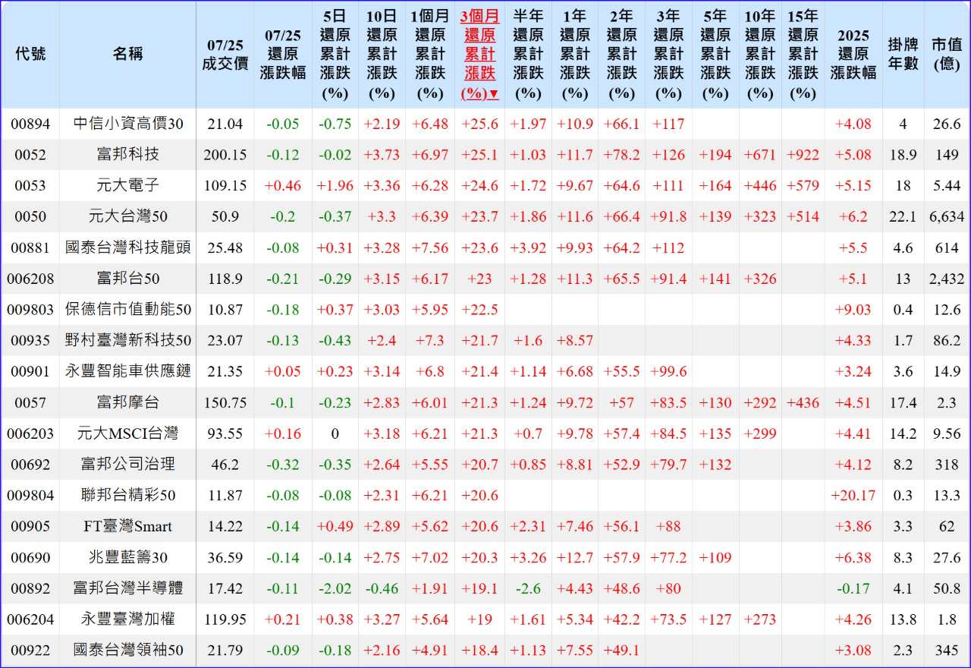
Task: Select stock code 00892
Action: [x=30, y=589]
